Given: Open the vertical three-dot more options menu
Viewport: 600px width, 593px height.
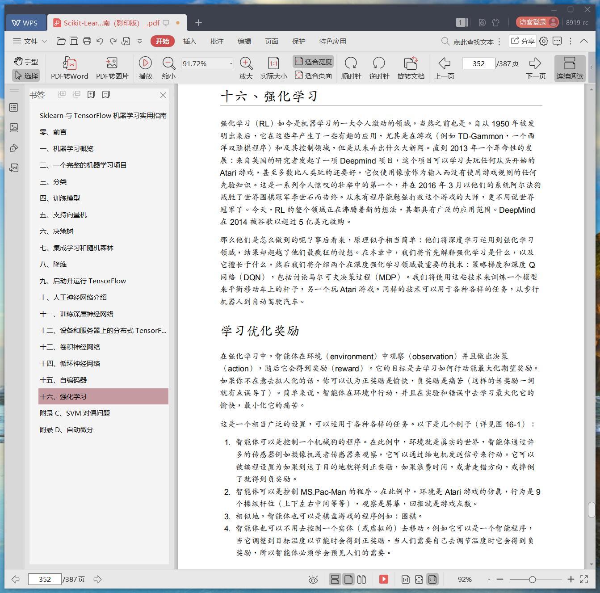Looking at the screenshot, I should pyautogui.click(x=571, y=41).
